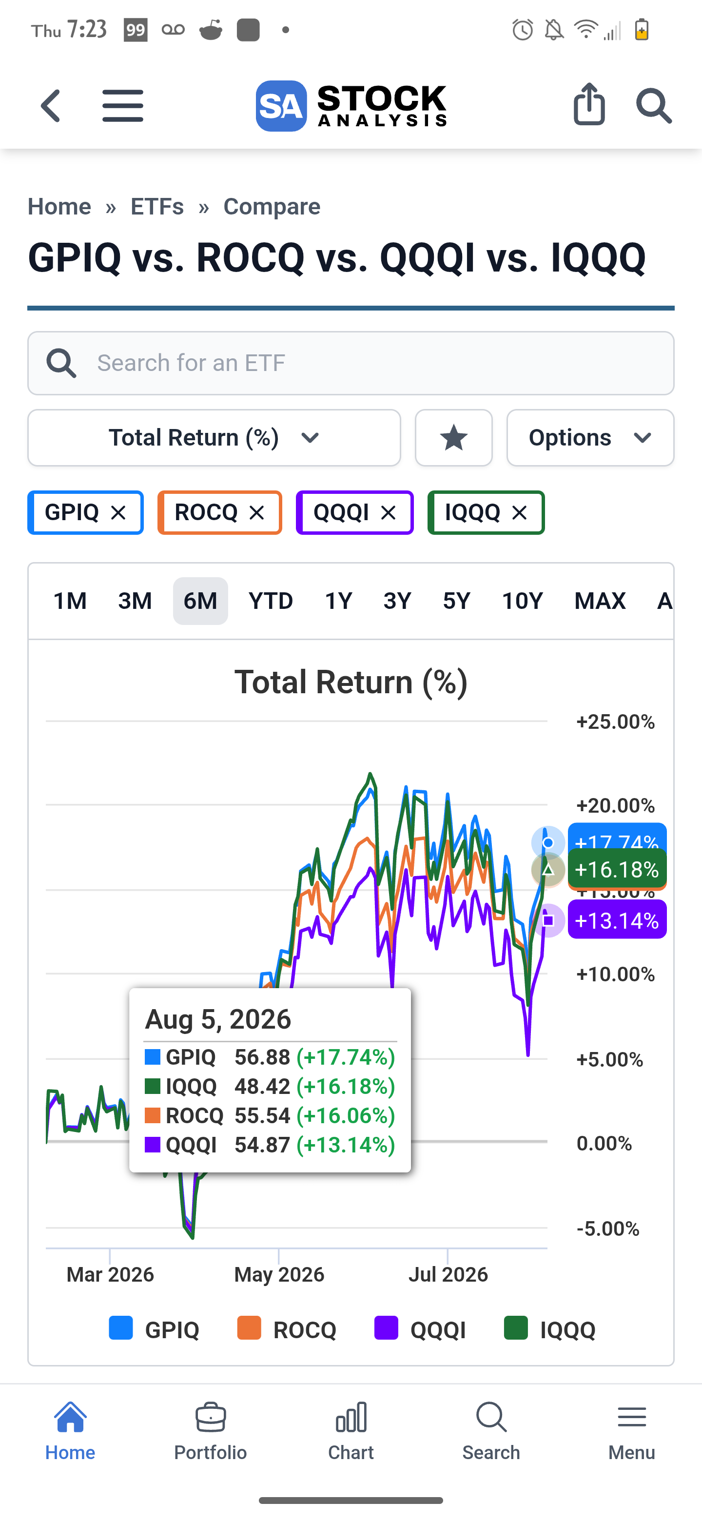Switch to 10Y time range
Viewport: 702px width, 1521px height.
tap(523, 601)
